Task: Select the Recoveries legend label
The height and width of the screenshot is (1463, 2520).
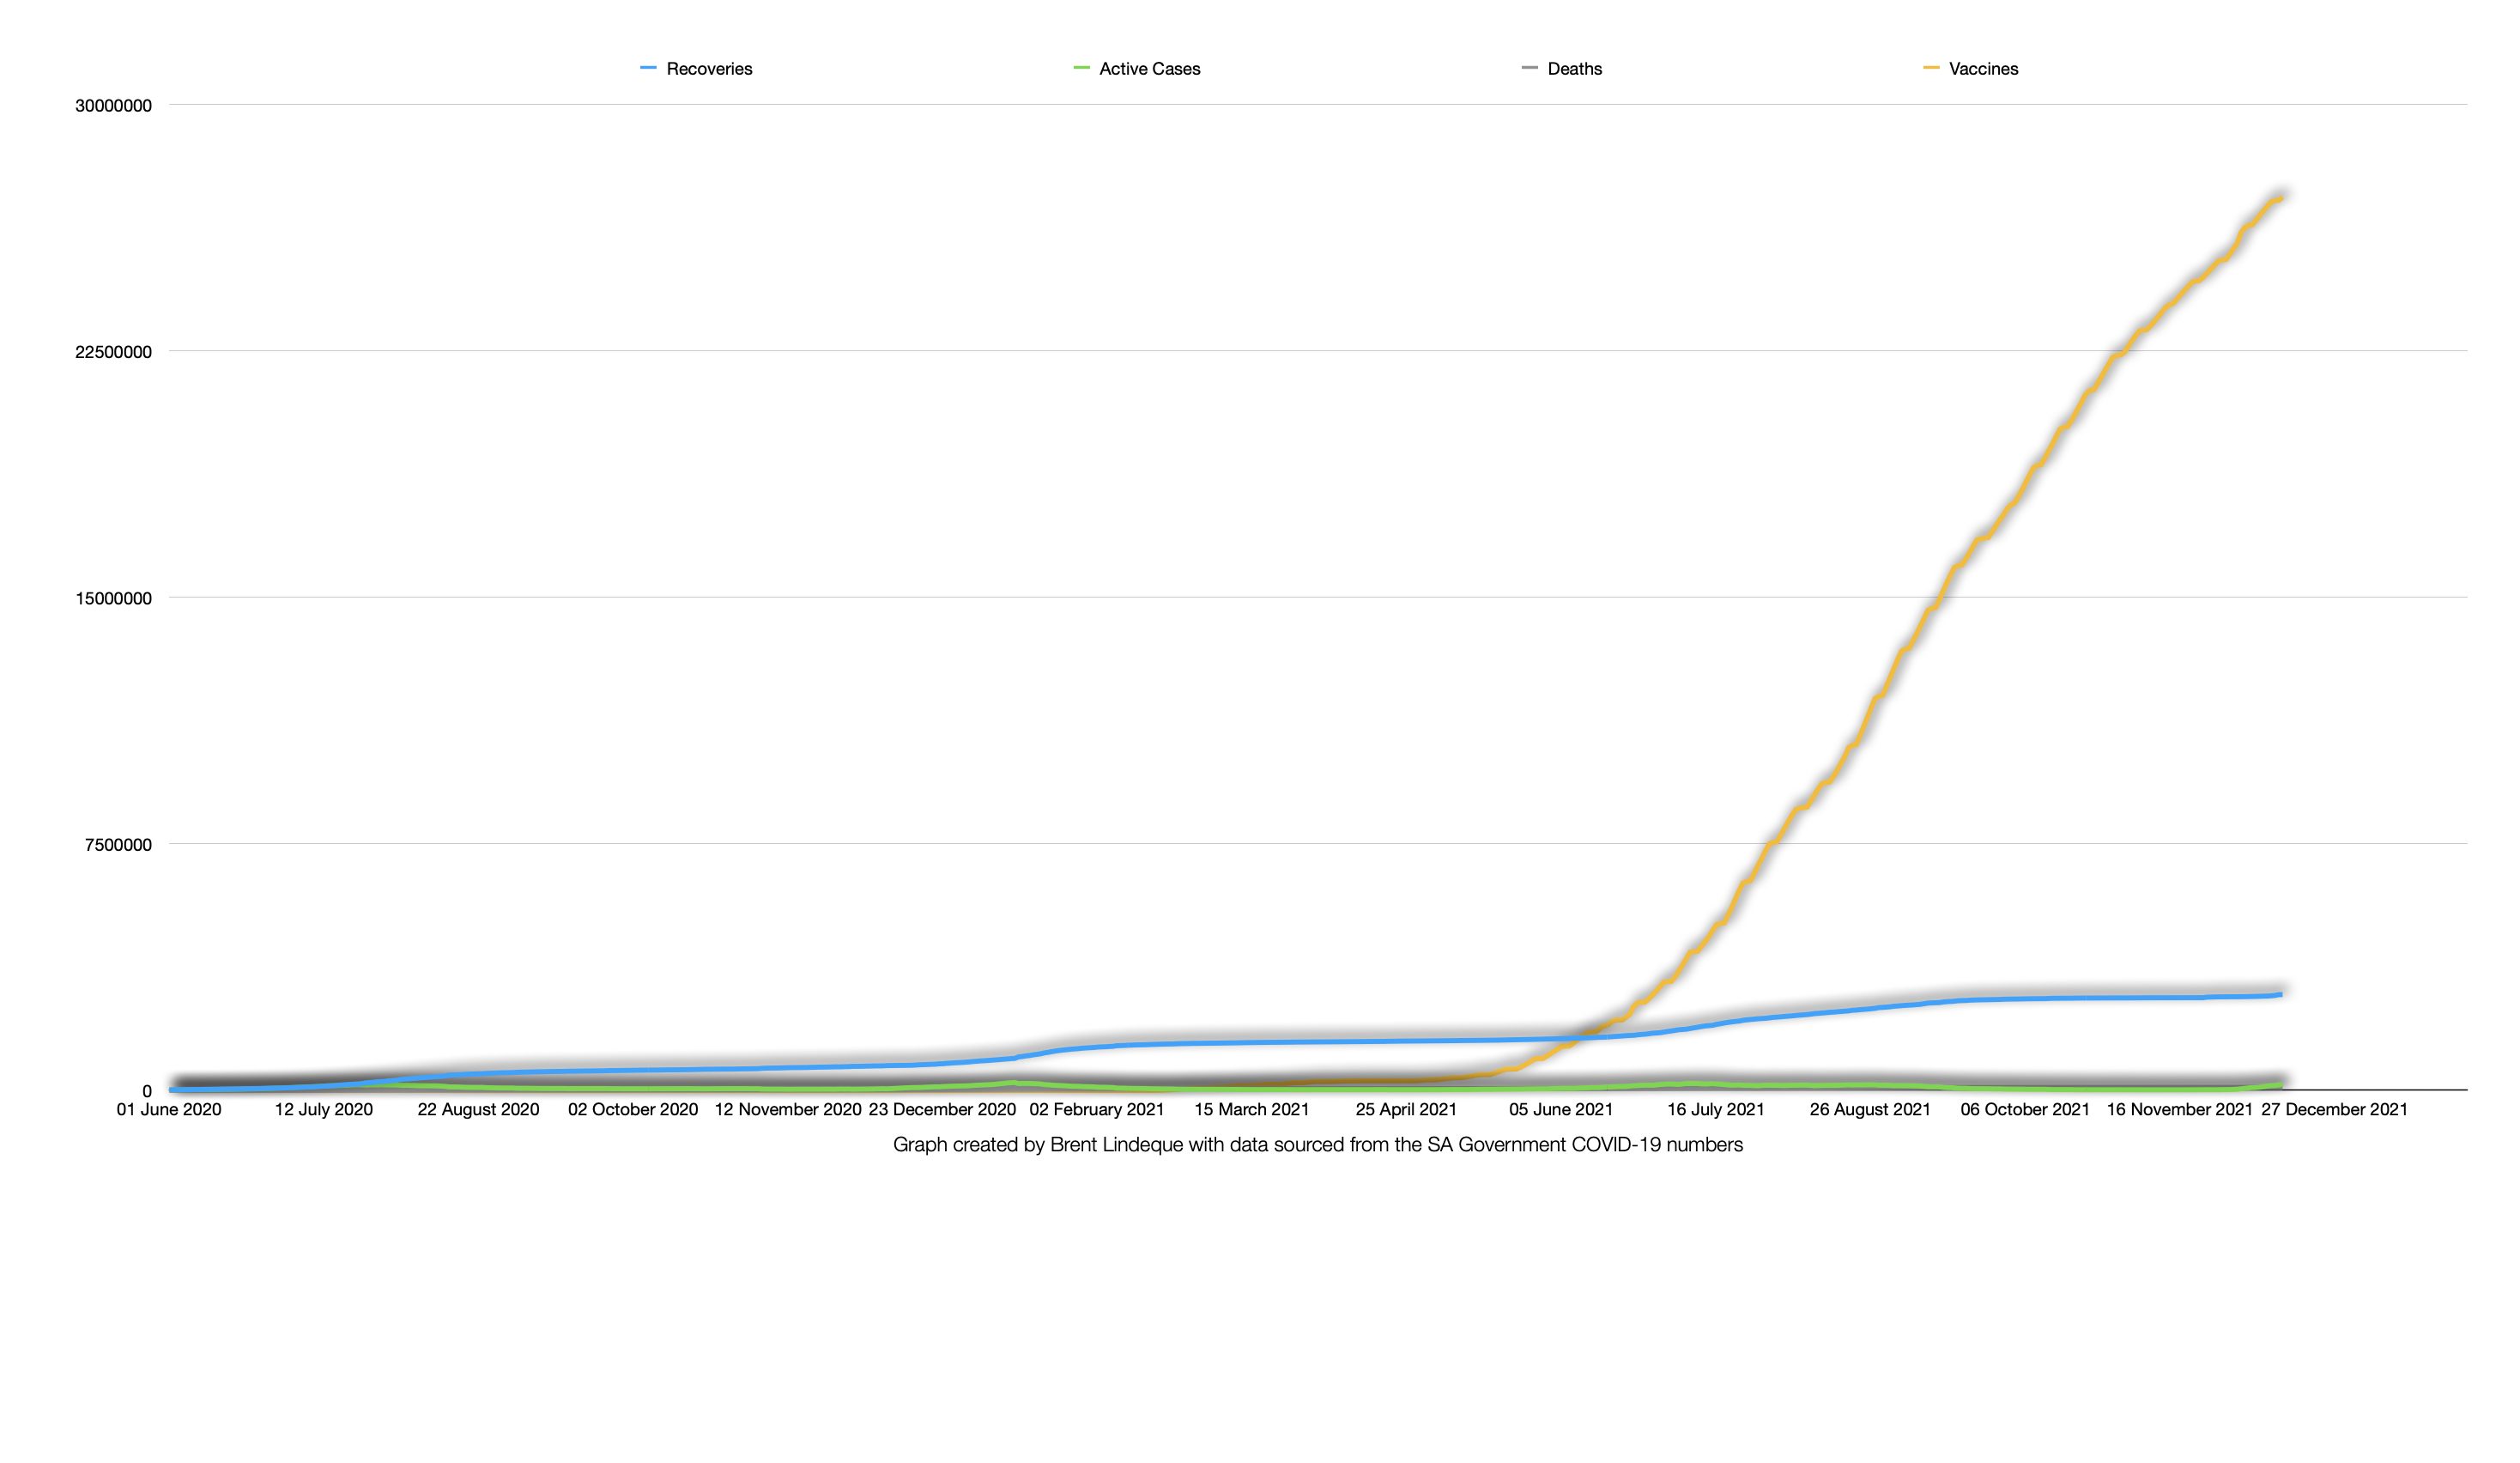Action: pos(709,69)
